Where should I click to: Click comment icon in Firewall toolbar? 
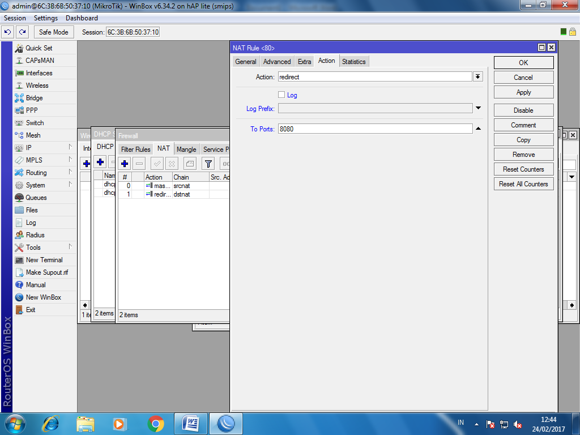[190, 164]
